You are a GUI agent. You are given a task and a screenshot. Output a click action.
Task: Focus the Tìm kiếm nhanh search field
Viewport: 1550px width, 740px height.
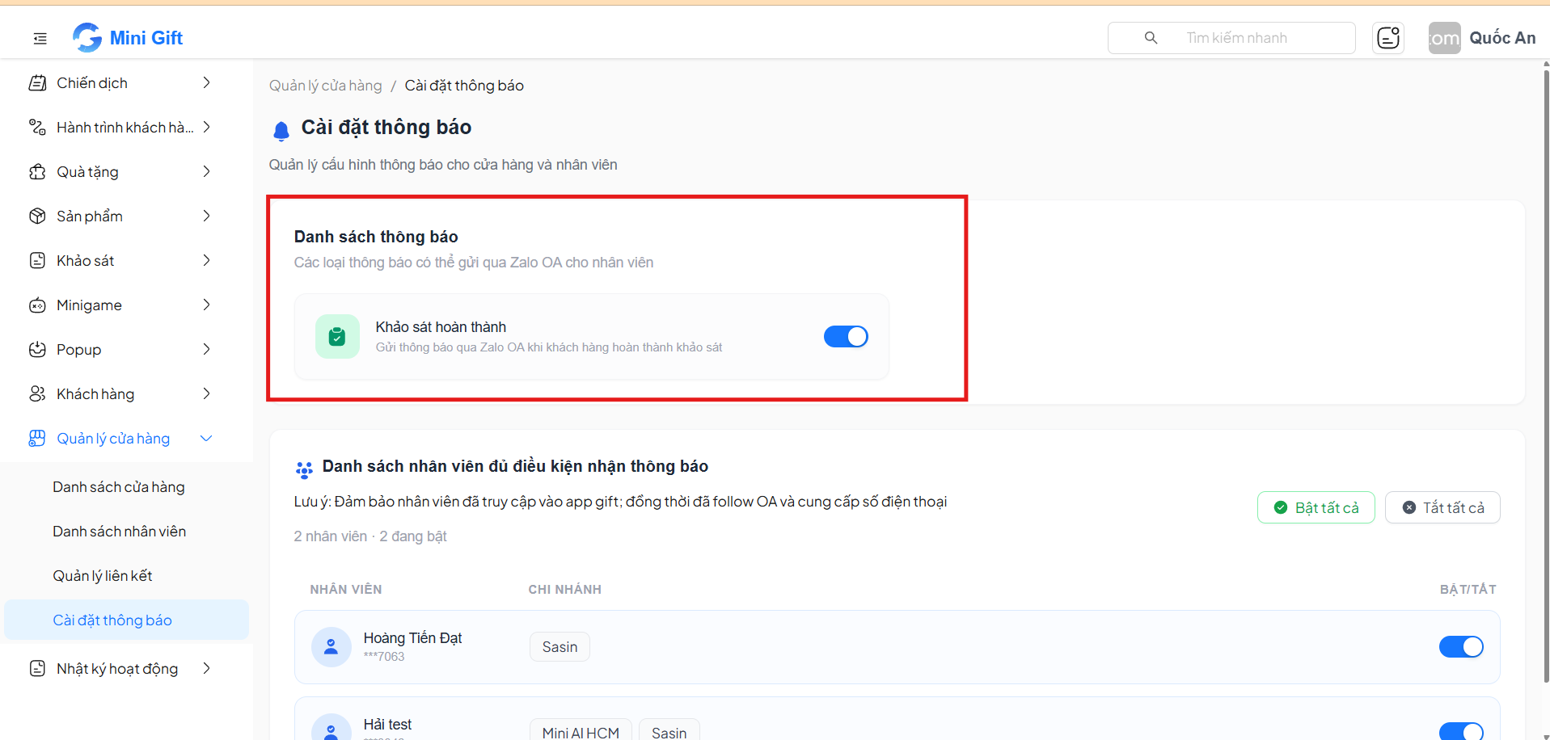click(1231, 38)
